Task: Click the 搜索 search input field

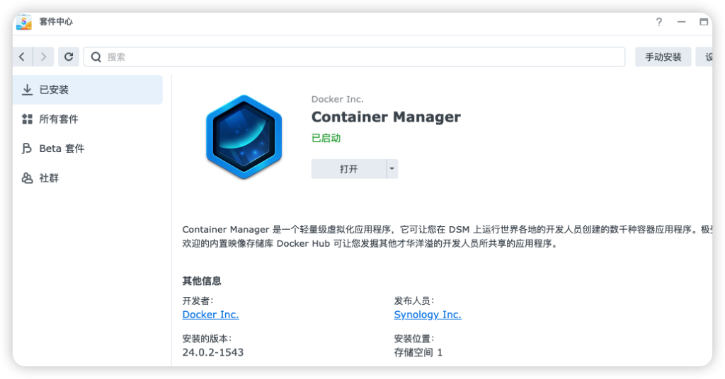Action: click(x=354, y=57)
